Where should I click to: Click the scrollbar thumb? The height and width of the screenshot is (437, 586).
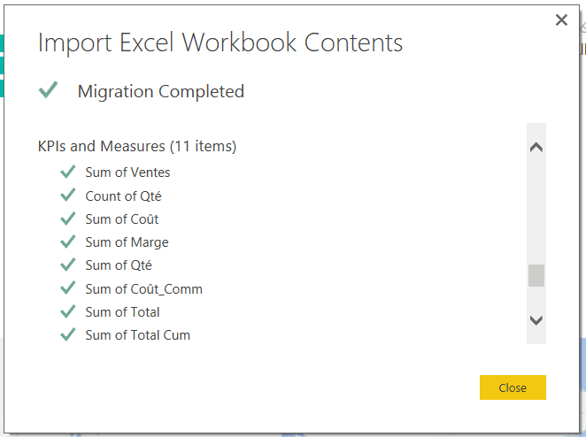point(536,275)
